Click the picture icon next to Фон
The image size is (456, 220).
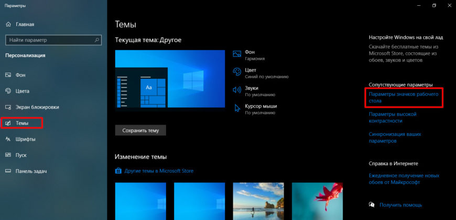237,54
